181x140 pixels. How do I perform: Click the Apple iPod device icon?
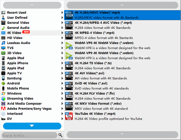pyautogui.click(x=3, y=58)
